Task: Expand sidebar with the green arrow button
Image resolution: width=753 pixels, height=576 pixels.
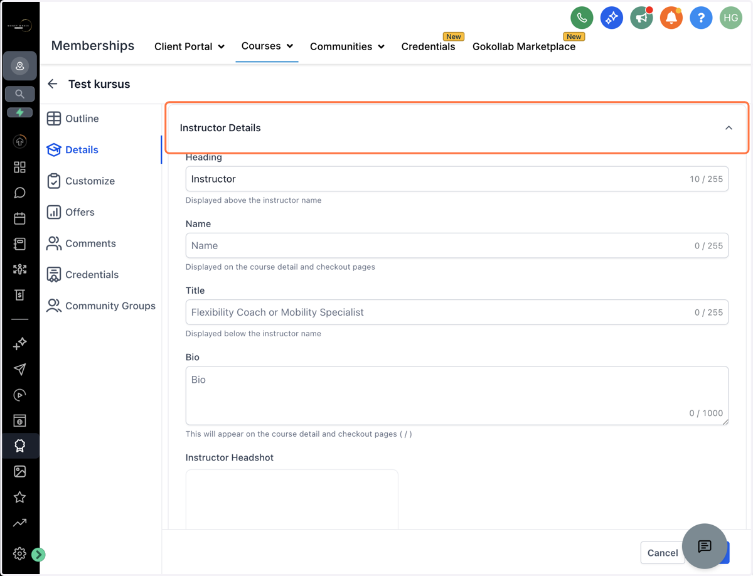Action: pyautogui.click(x=38, y=554)
